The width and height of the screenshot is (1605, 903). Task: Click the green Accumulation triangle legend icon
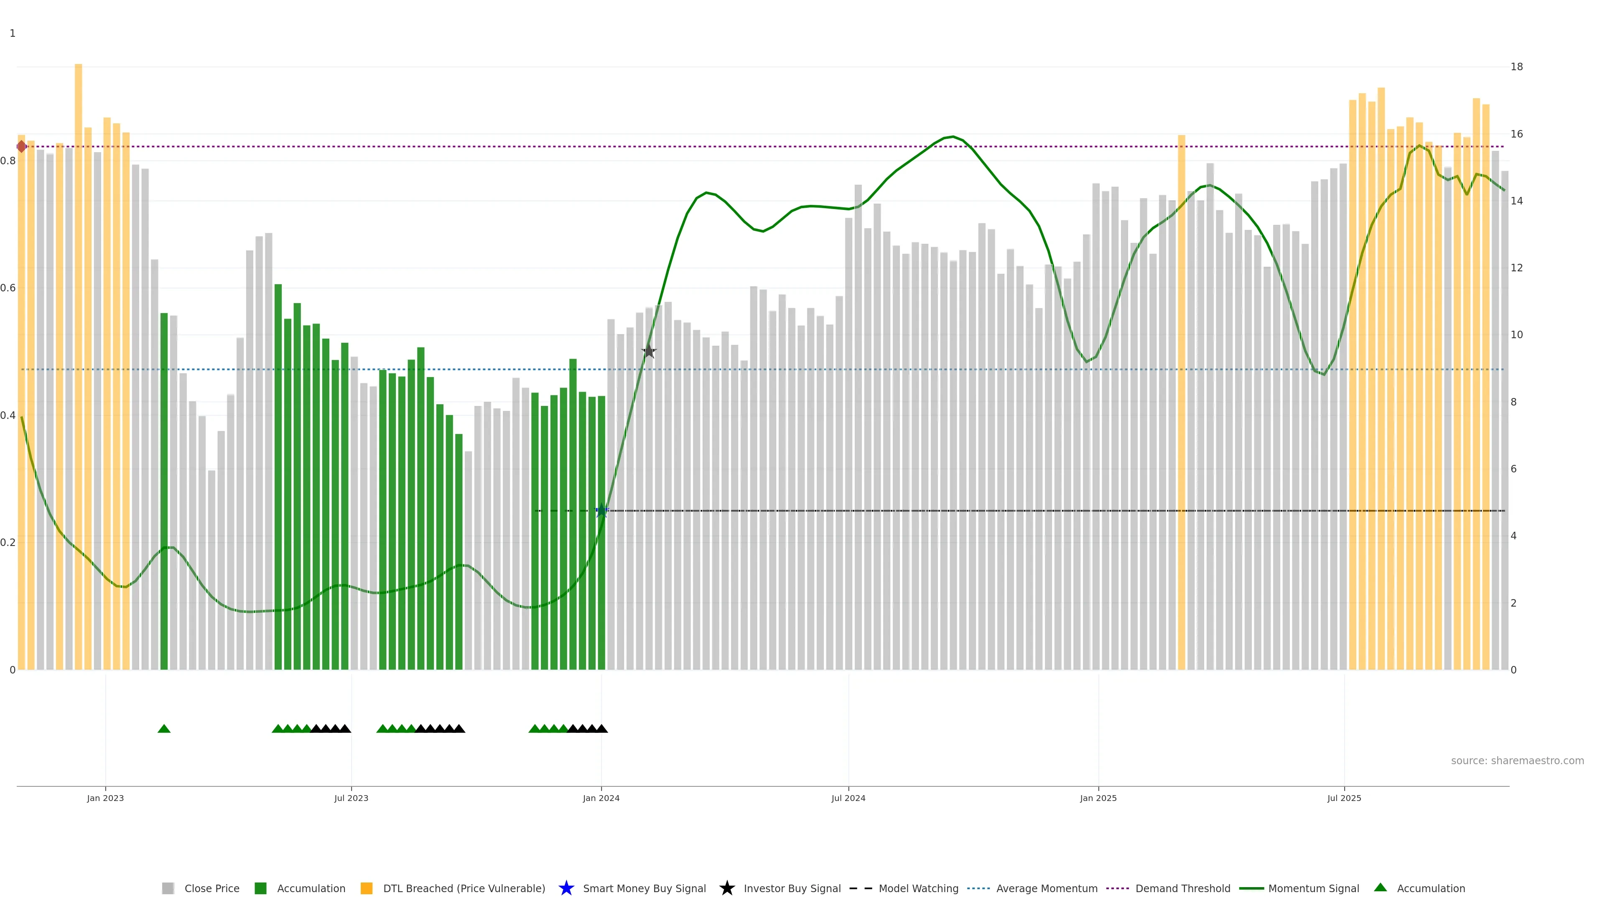(1380, 888)
